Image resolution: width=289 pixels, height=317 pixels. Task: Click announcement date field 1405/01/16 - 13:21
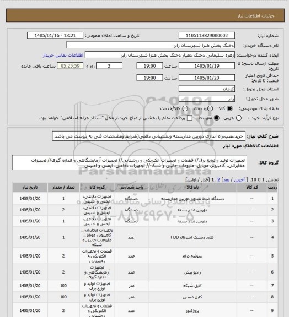pos(55,36)
